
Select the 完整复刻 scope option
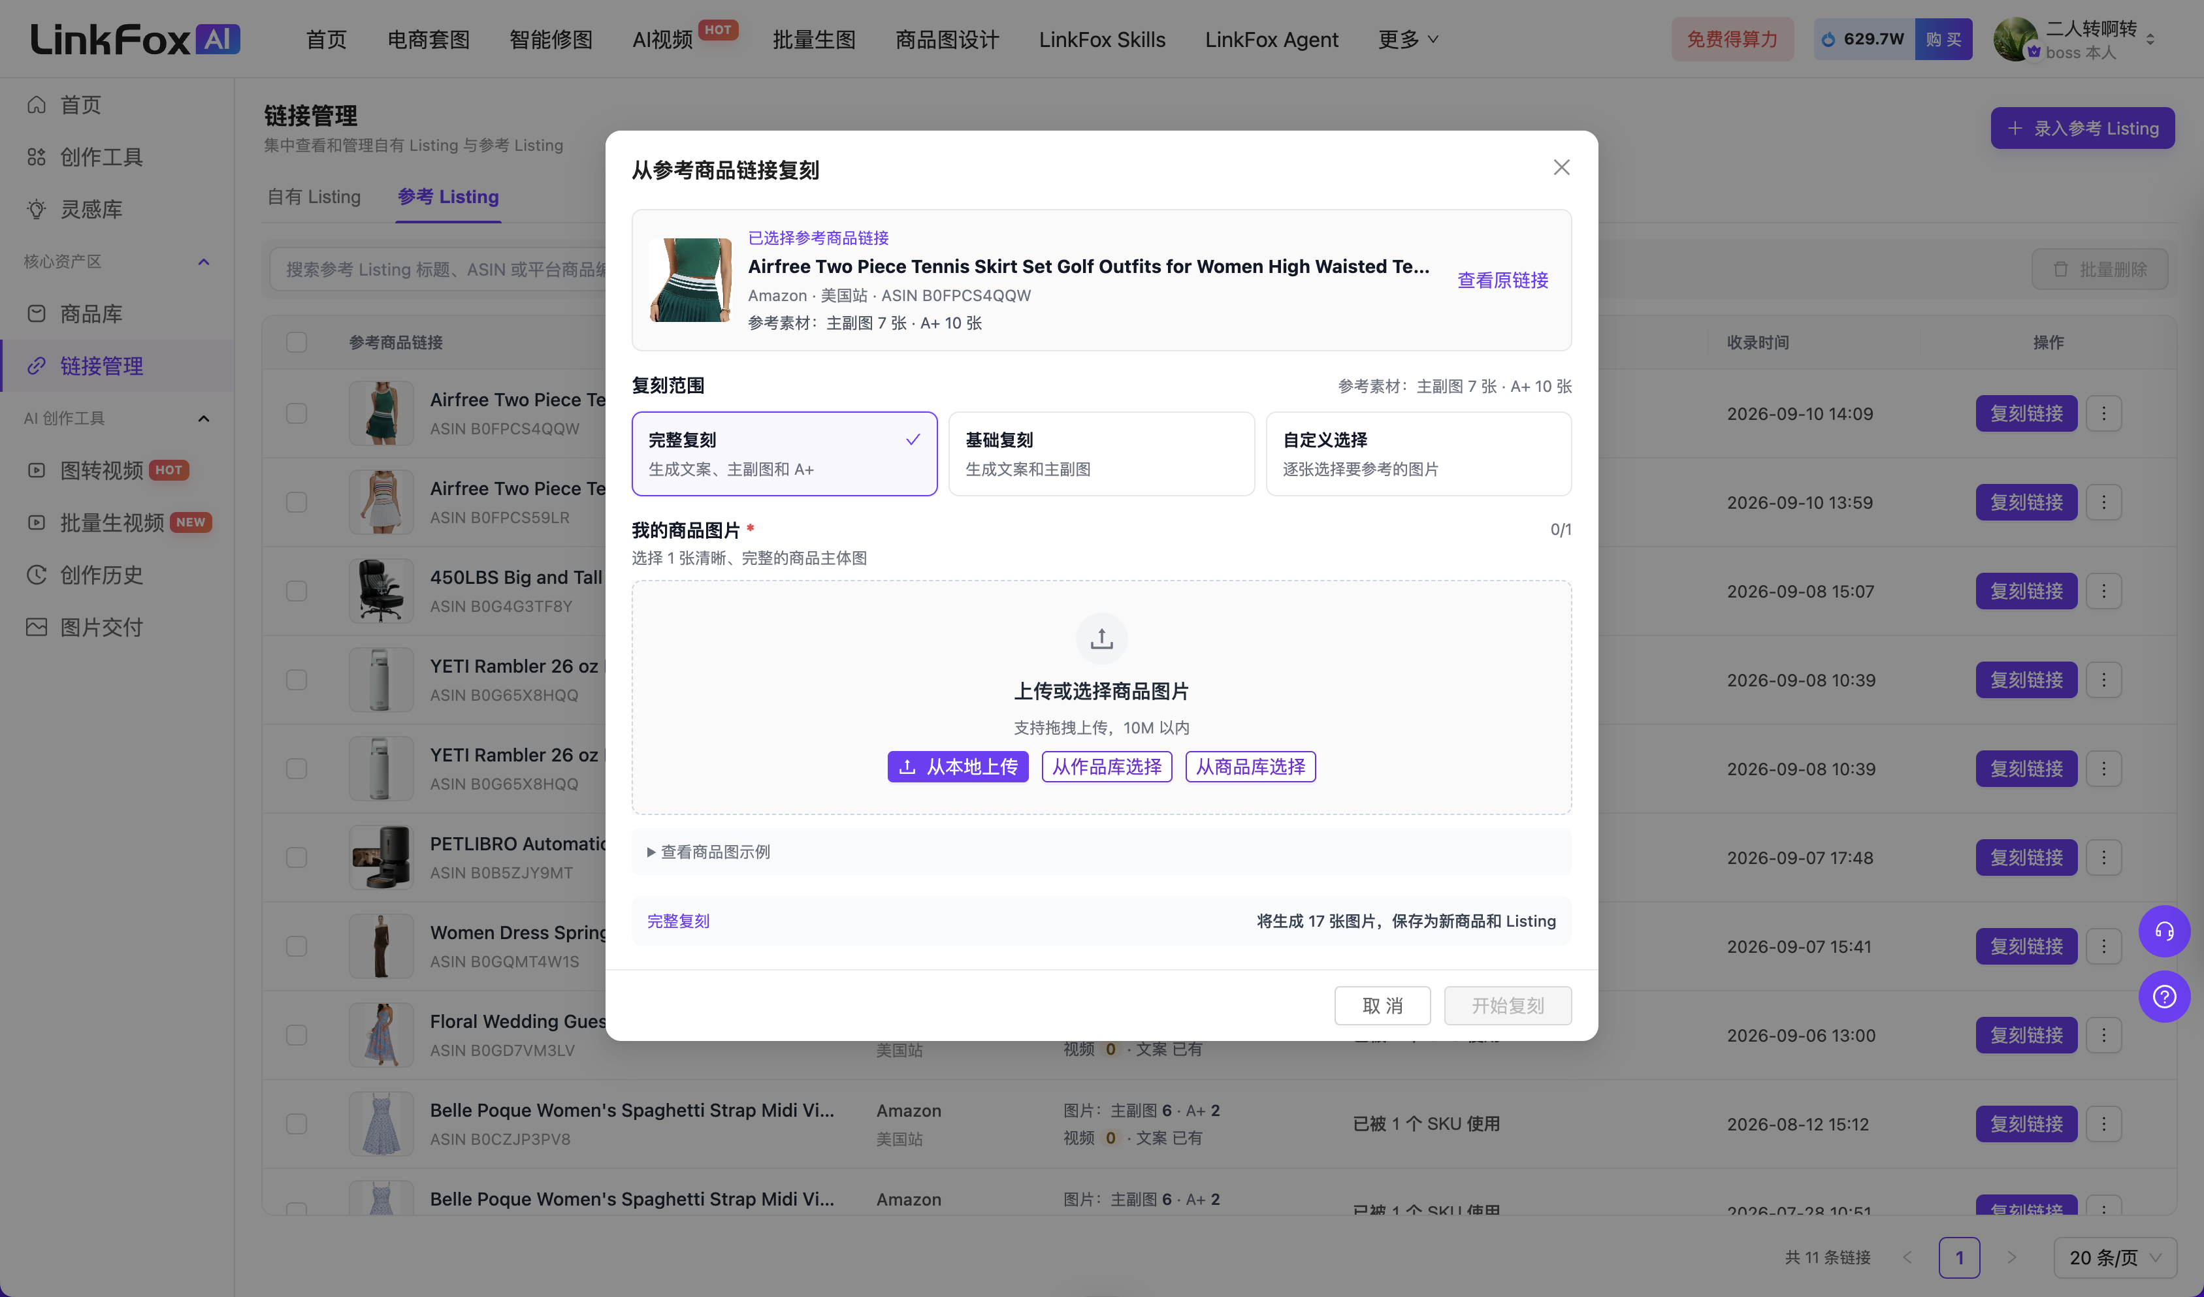[784, 454]
